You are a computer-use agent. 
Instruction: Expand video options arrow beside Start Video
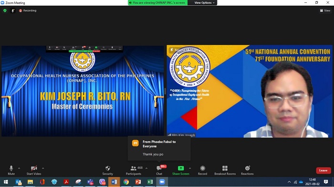point(43,168)
